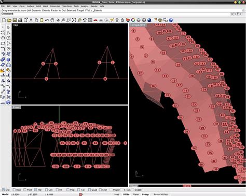This screenshot has height=196, width=246.
Task: Choose the four-viewport layout icon
Action: 90,20
